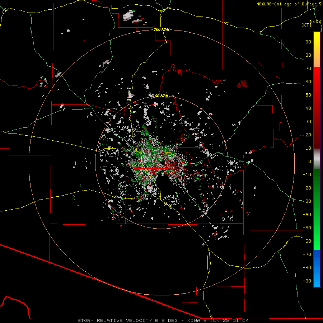The image size is (323, 323).
Task: Click the 10 value on the velocity scale
Action: [308, 148]
